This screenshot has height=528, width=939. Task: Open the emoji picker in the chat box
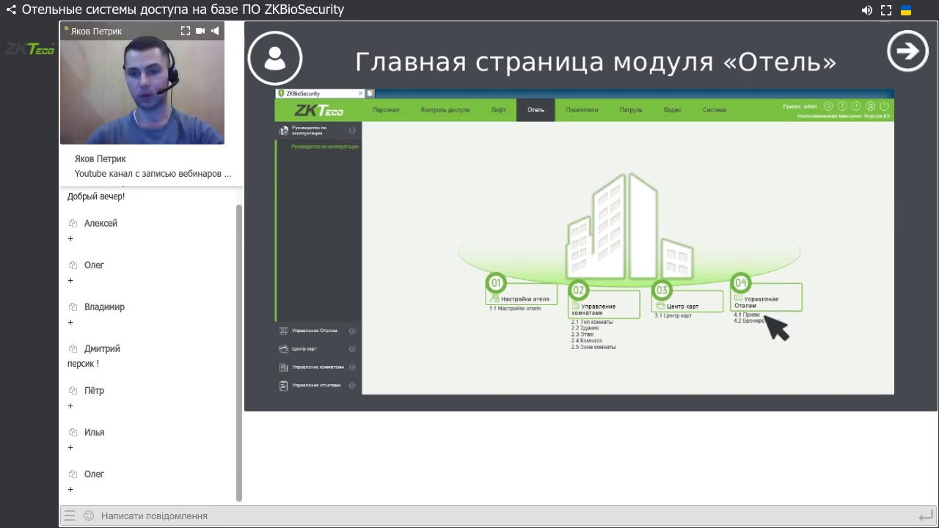[x=89, y=516]
